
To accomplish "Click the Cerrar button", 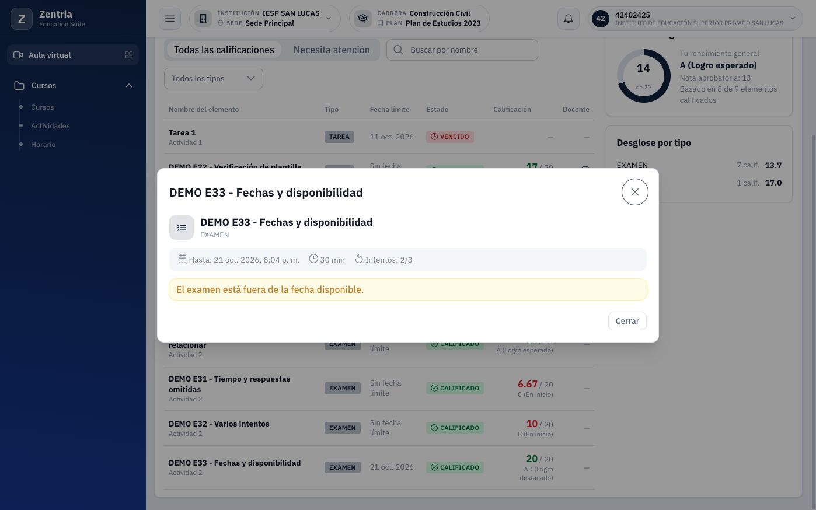I will pyautogui.click(x=627, y=321).
